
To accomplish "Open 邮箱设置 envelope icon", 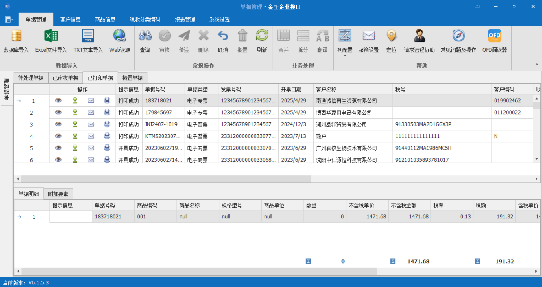I will (368, 36).
